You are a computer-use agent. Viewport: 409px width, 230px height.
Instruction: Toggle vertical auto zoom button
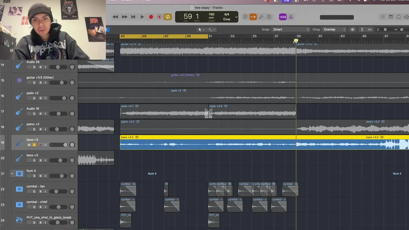coord(362,29)
